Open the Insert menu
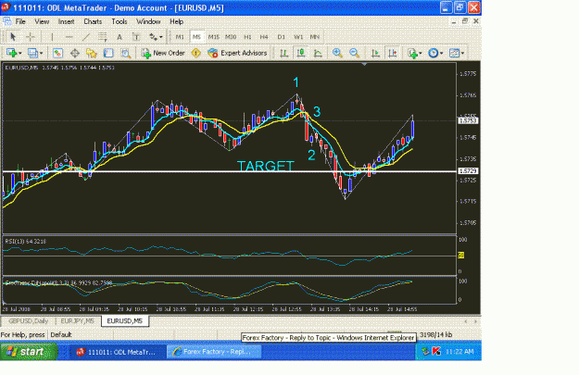The height and width of the screenshot is (375, 579). pos(66,21)
